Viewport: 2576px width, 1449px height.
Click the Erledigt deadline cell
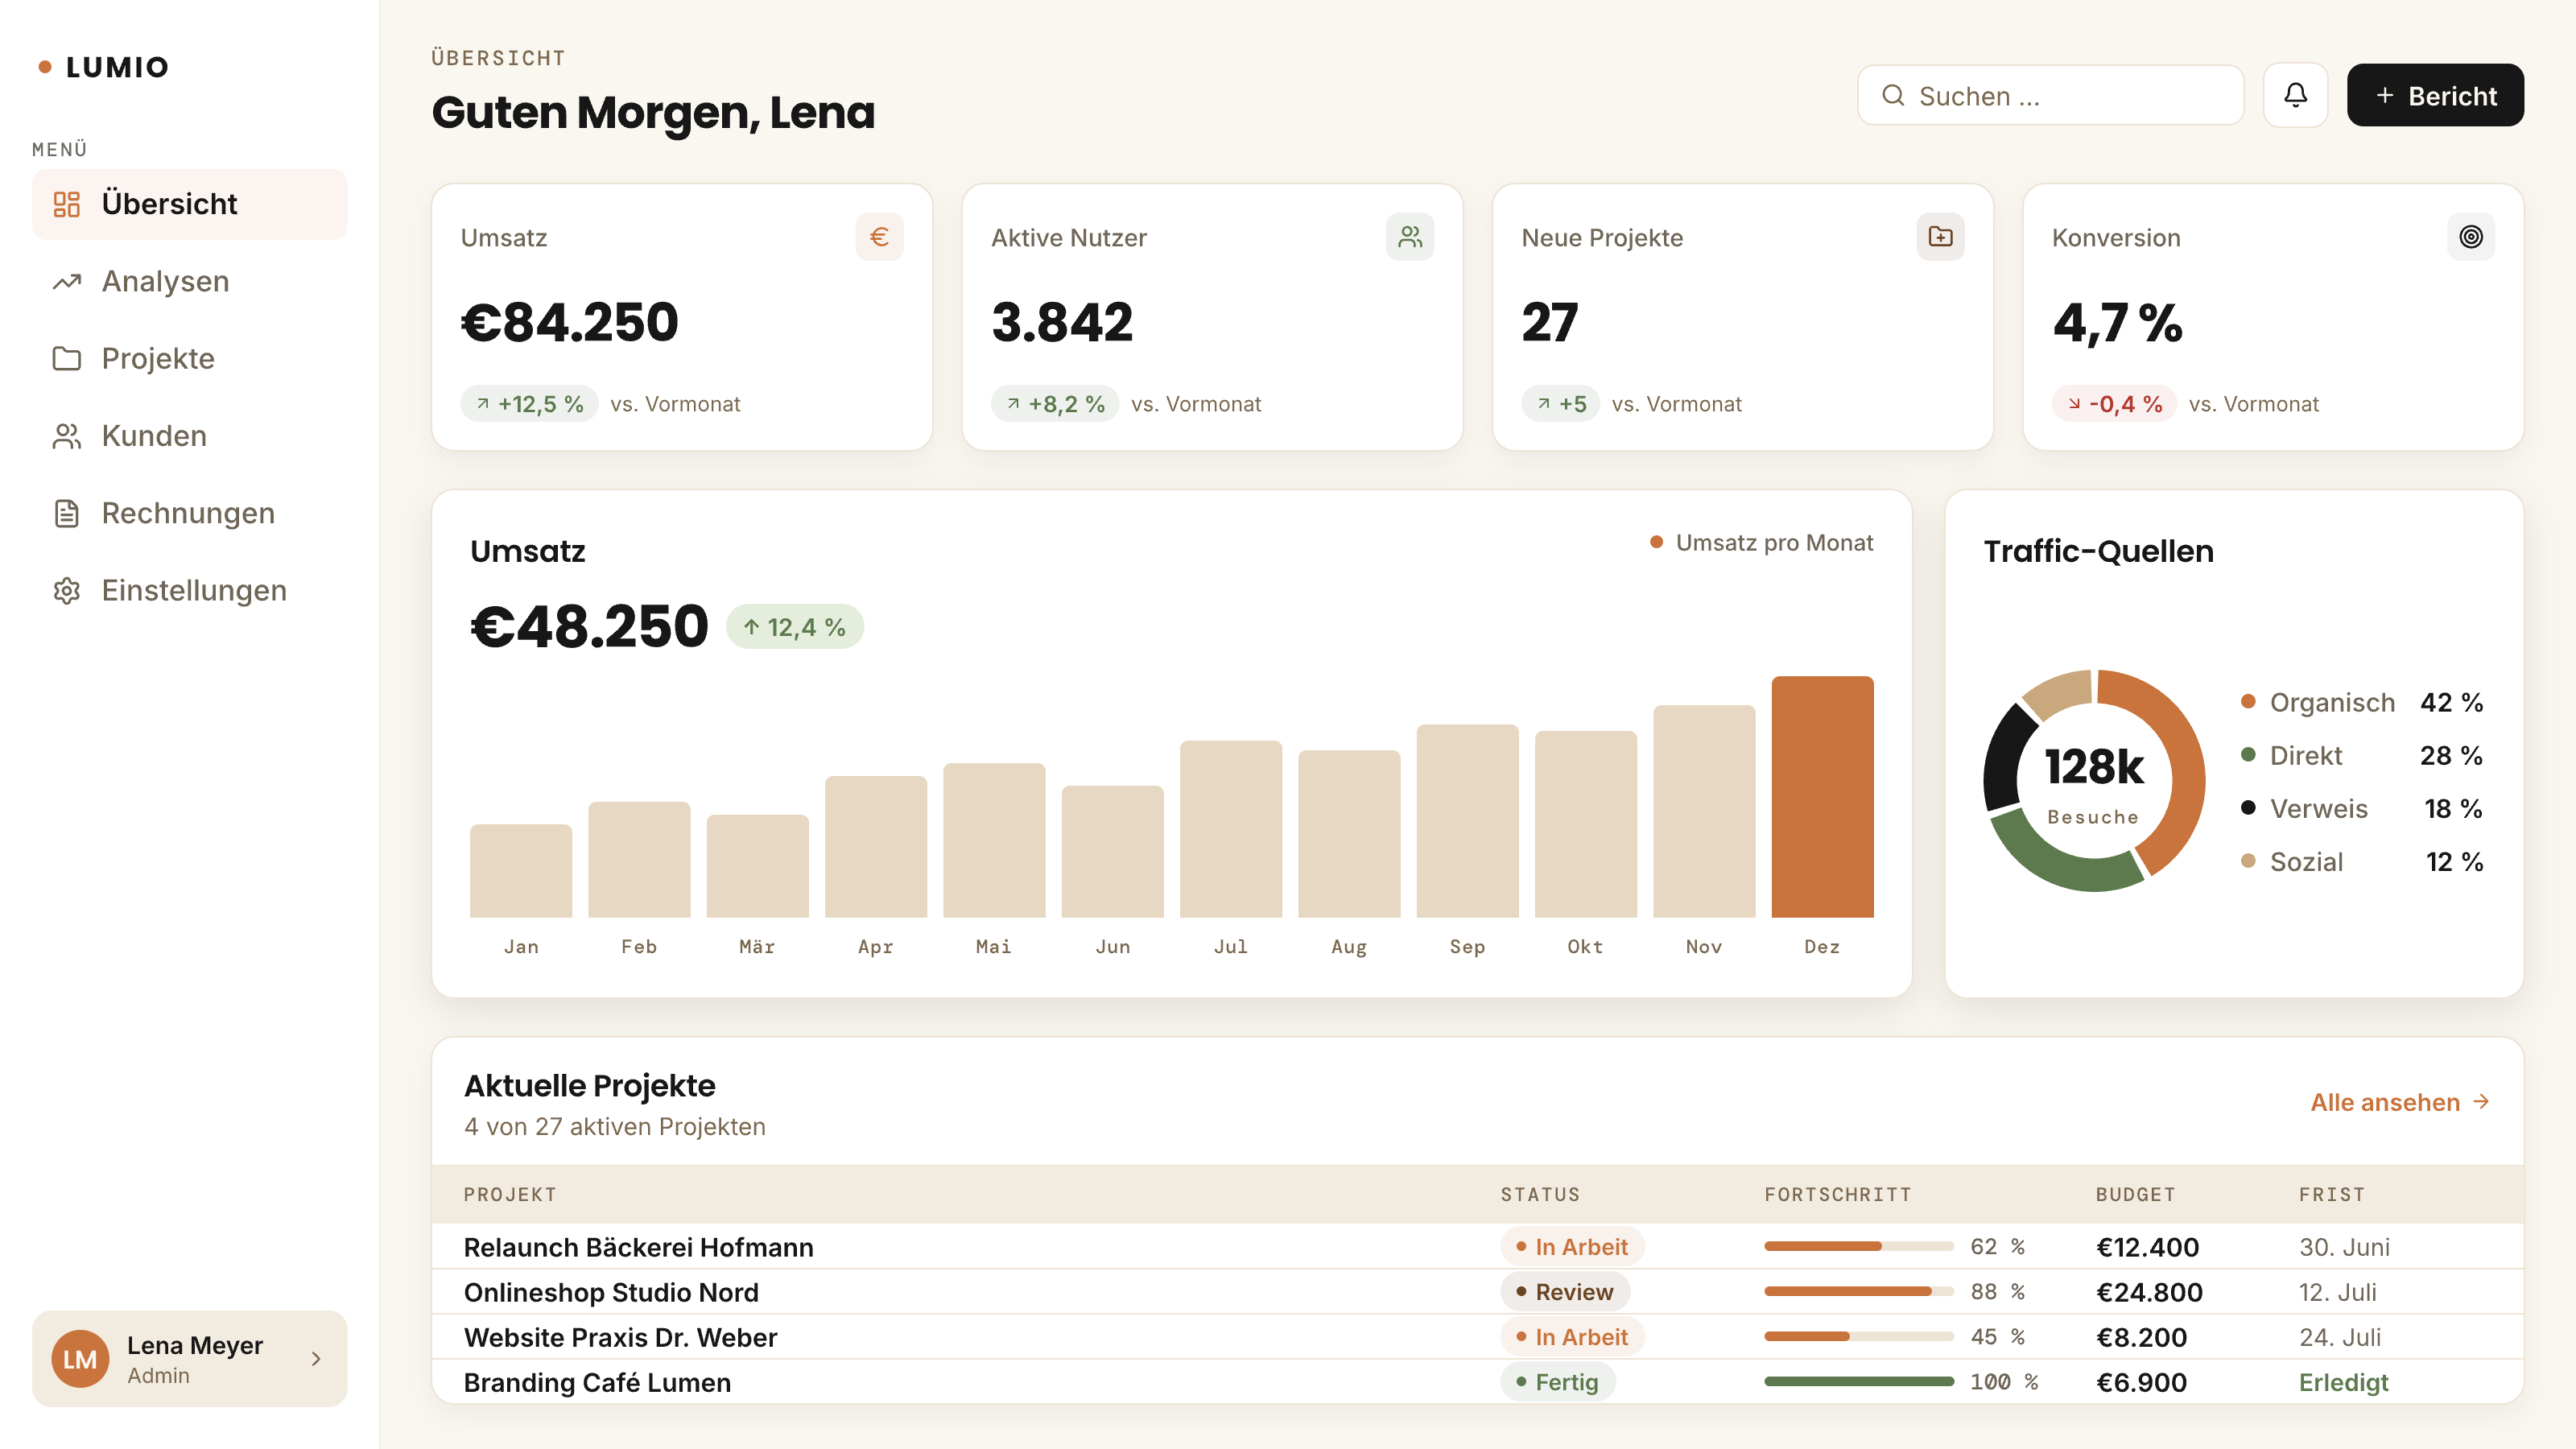point(2343,1382)
